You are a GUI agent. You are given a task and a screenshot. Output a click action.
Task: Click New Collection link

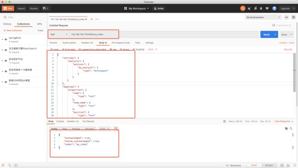(13, 30)
